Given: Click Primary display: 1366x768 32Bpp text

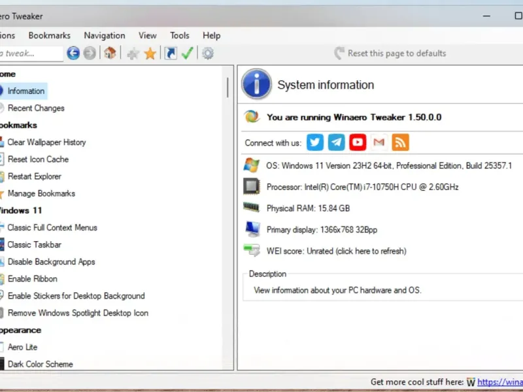Looking at the screenshot, I should click(322, 230).
